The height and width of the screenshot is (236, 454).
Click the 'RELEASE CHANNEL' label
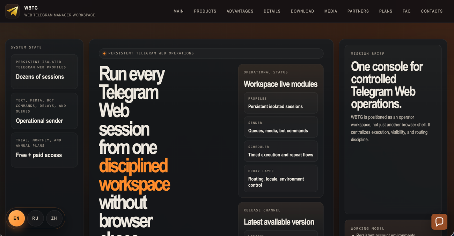tap(262, 210)
